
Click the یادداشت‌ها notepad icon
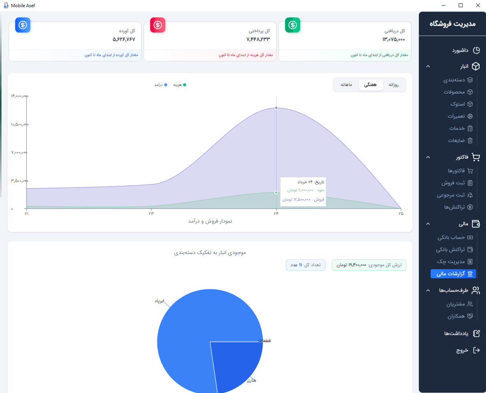[477, 334]
